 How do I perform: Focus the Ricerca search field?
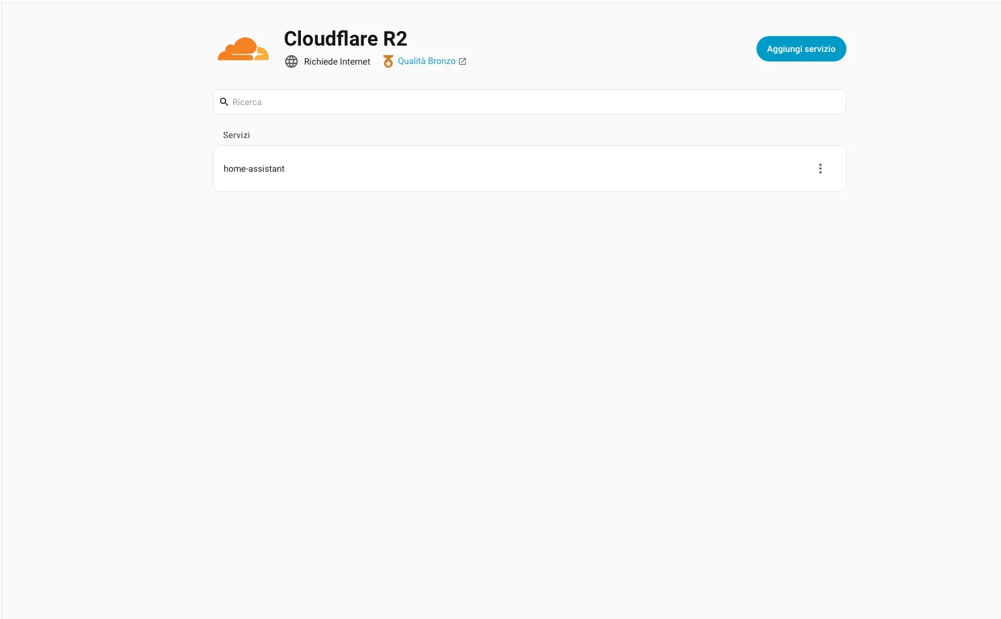[530, 102]
